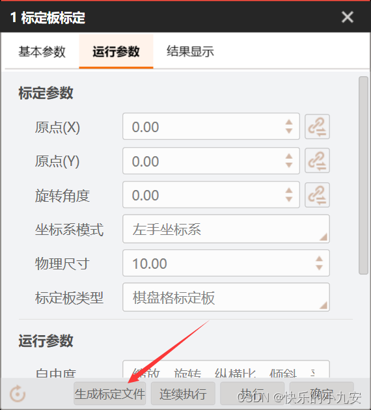Switch to the 基本参数 tab

tap(42, 51)
